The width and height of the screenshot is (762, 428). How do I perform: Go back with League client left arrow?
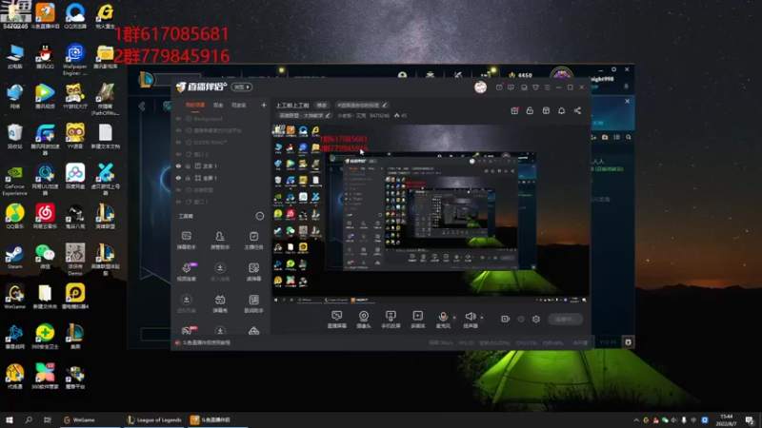click(142, 107)
